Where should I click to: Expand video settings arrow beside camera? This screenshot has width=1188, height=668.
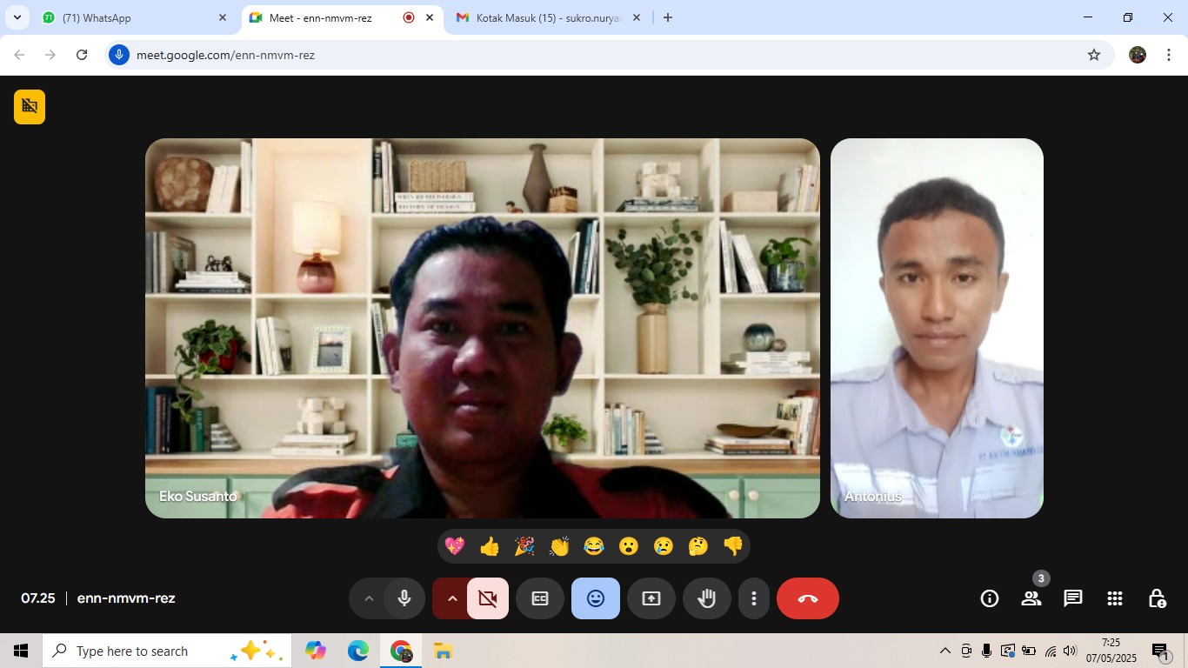point(451,598)
